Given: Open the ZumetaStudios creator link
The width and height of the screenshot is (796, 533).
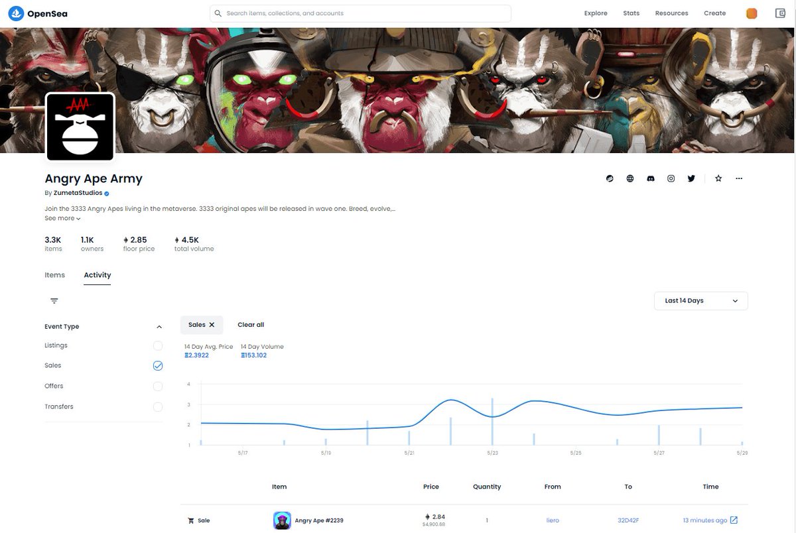Looking at the screenshot, I should click(x=78, y=193).
